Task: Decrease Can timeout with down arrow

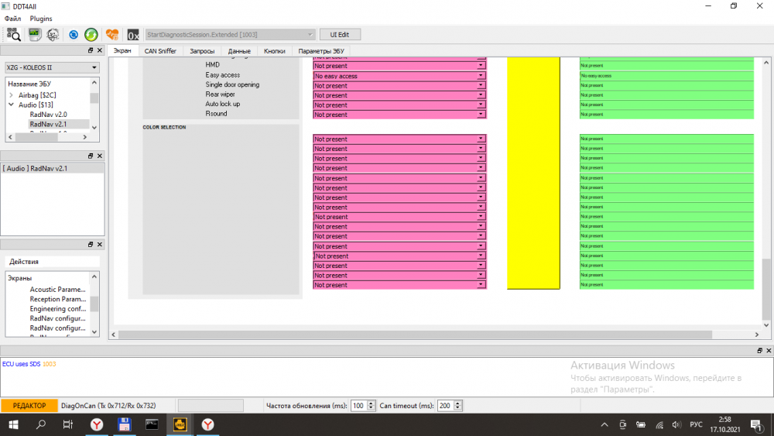Action: (458, 408)
